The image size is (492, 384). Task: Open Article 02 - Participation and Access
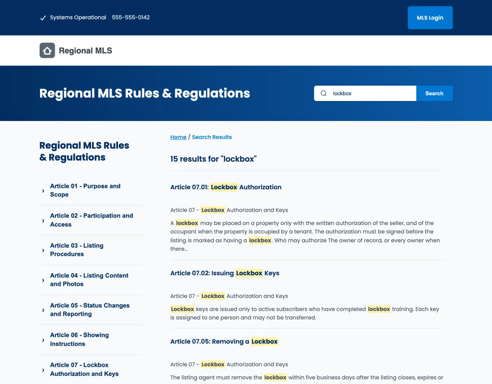(92, 220)
